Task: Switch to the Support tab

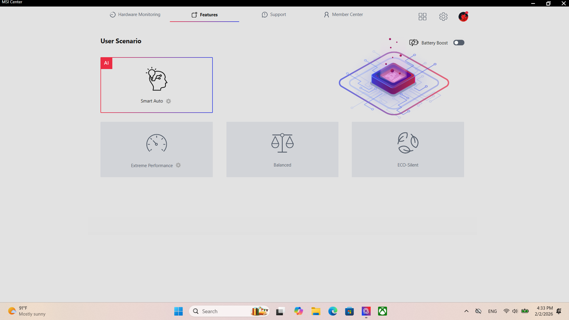Action: (274, 15)
